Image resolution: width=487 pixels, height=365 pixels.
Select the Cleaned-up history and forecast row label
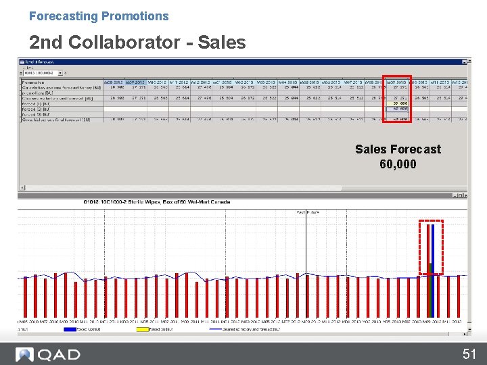pos(62,99)
